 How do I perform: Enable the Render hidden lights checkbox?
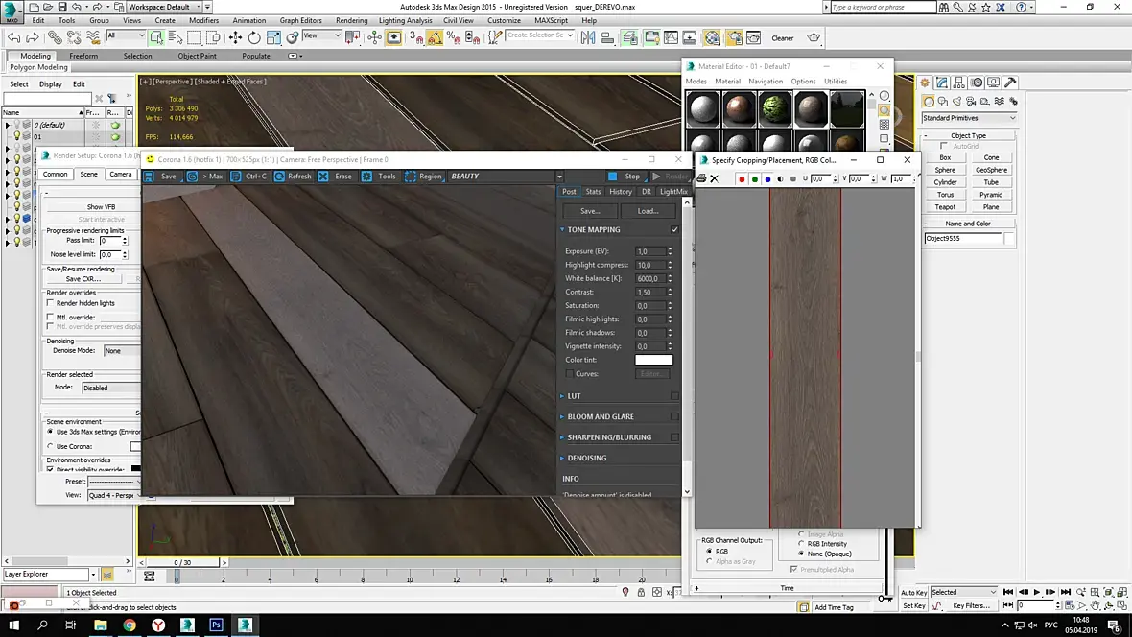51,303
